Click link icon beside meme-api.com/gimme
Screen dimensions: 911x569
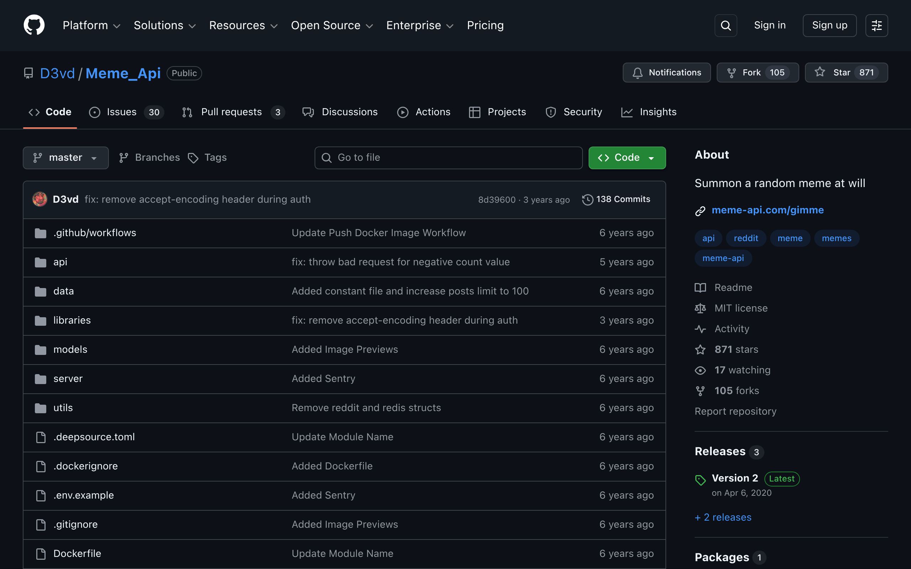(700, 211)
